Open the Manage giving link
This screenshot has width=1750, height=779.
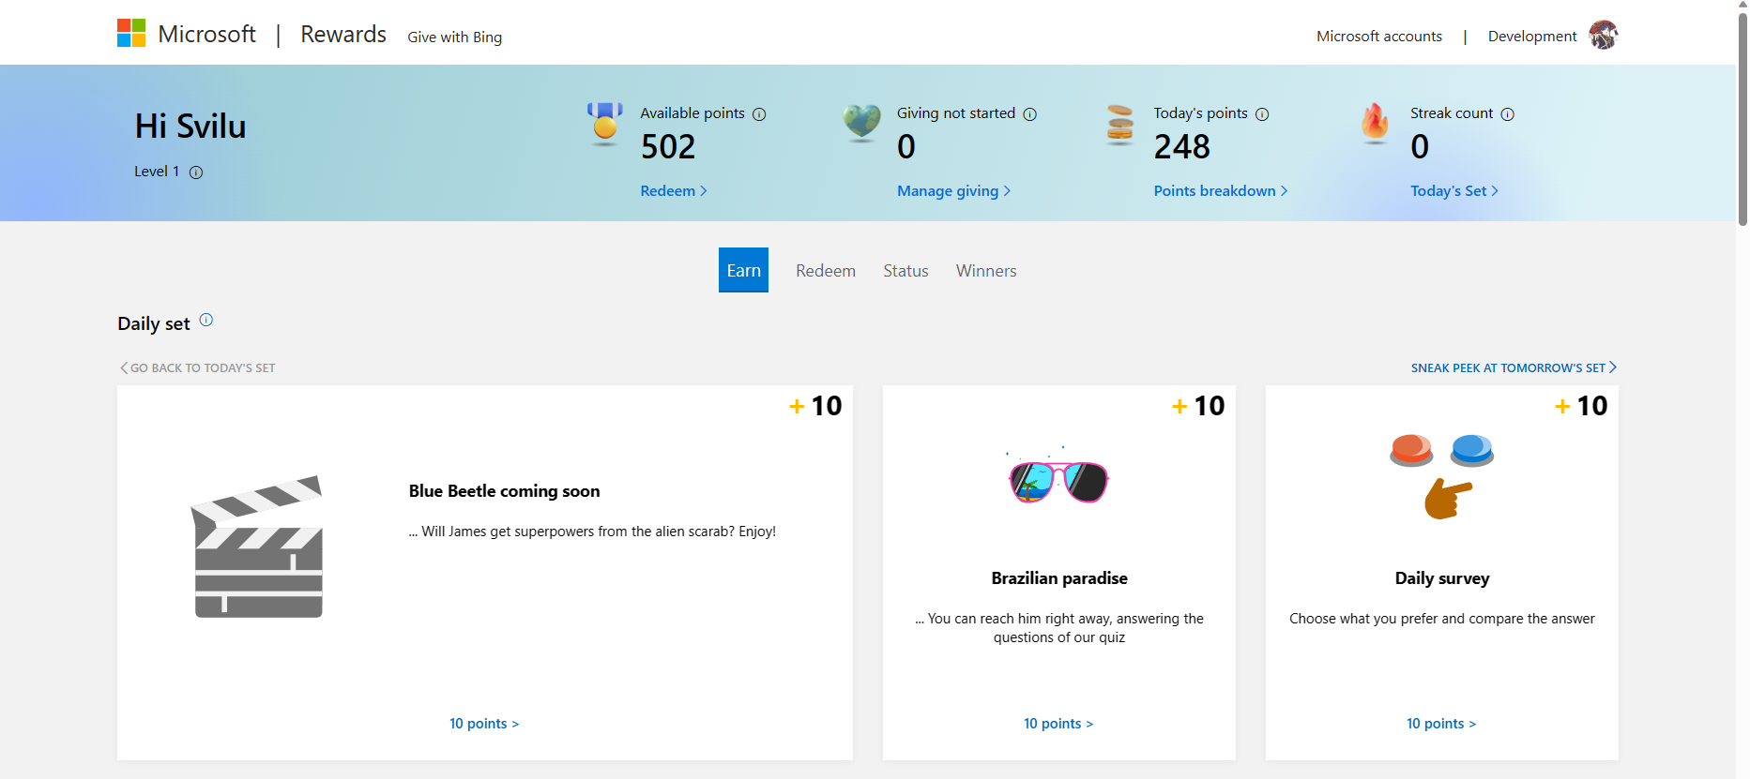pyautogui.click(x=953, y=191)
